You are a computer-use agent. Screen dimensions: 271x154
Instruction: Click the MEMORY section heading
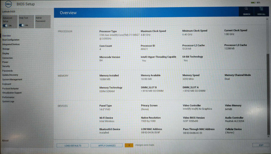tap(63, 75)
